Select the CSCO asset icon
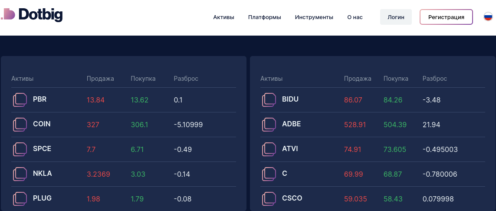The width and height of the screenshot is (496, 211). 269,199
